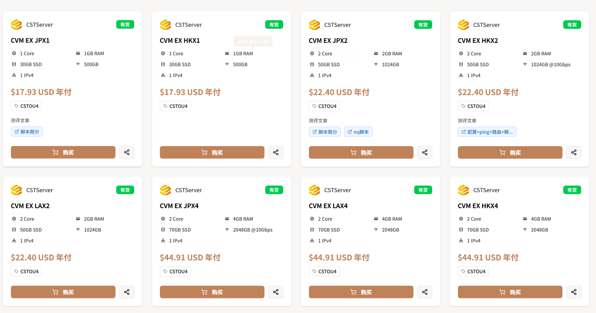Share the CVM EX HKX2 plan
Screen dimensions: 596x313
[x=574, y=152]
